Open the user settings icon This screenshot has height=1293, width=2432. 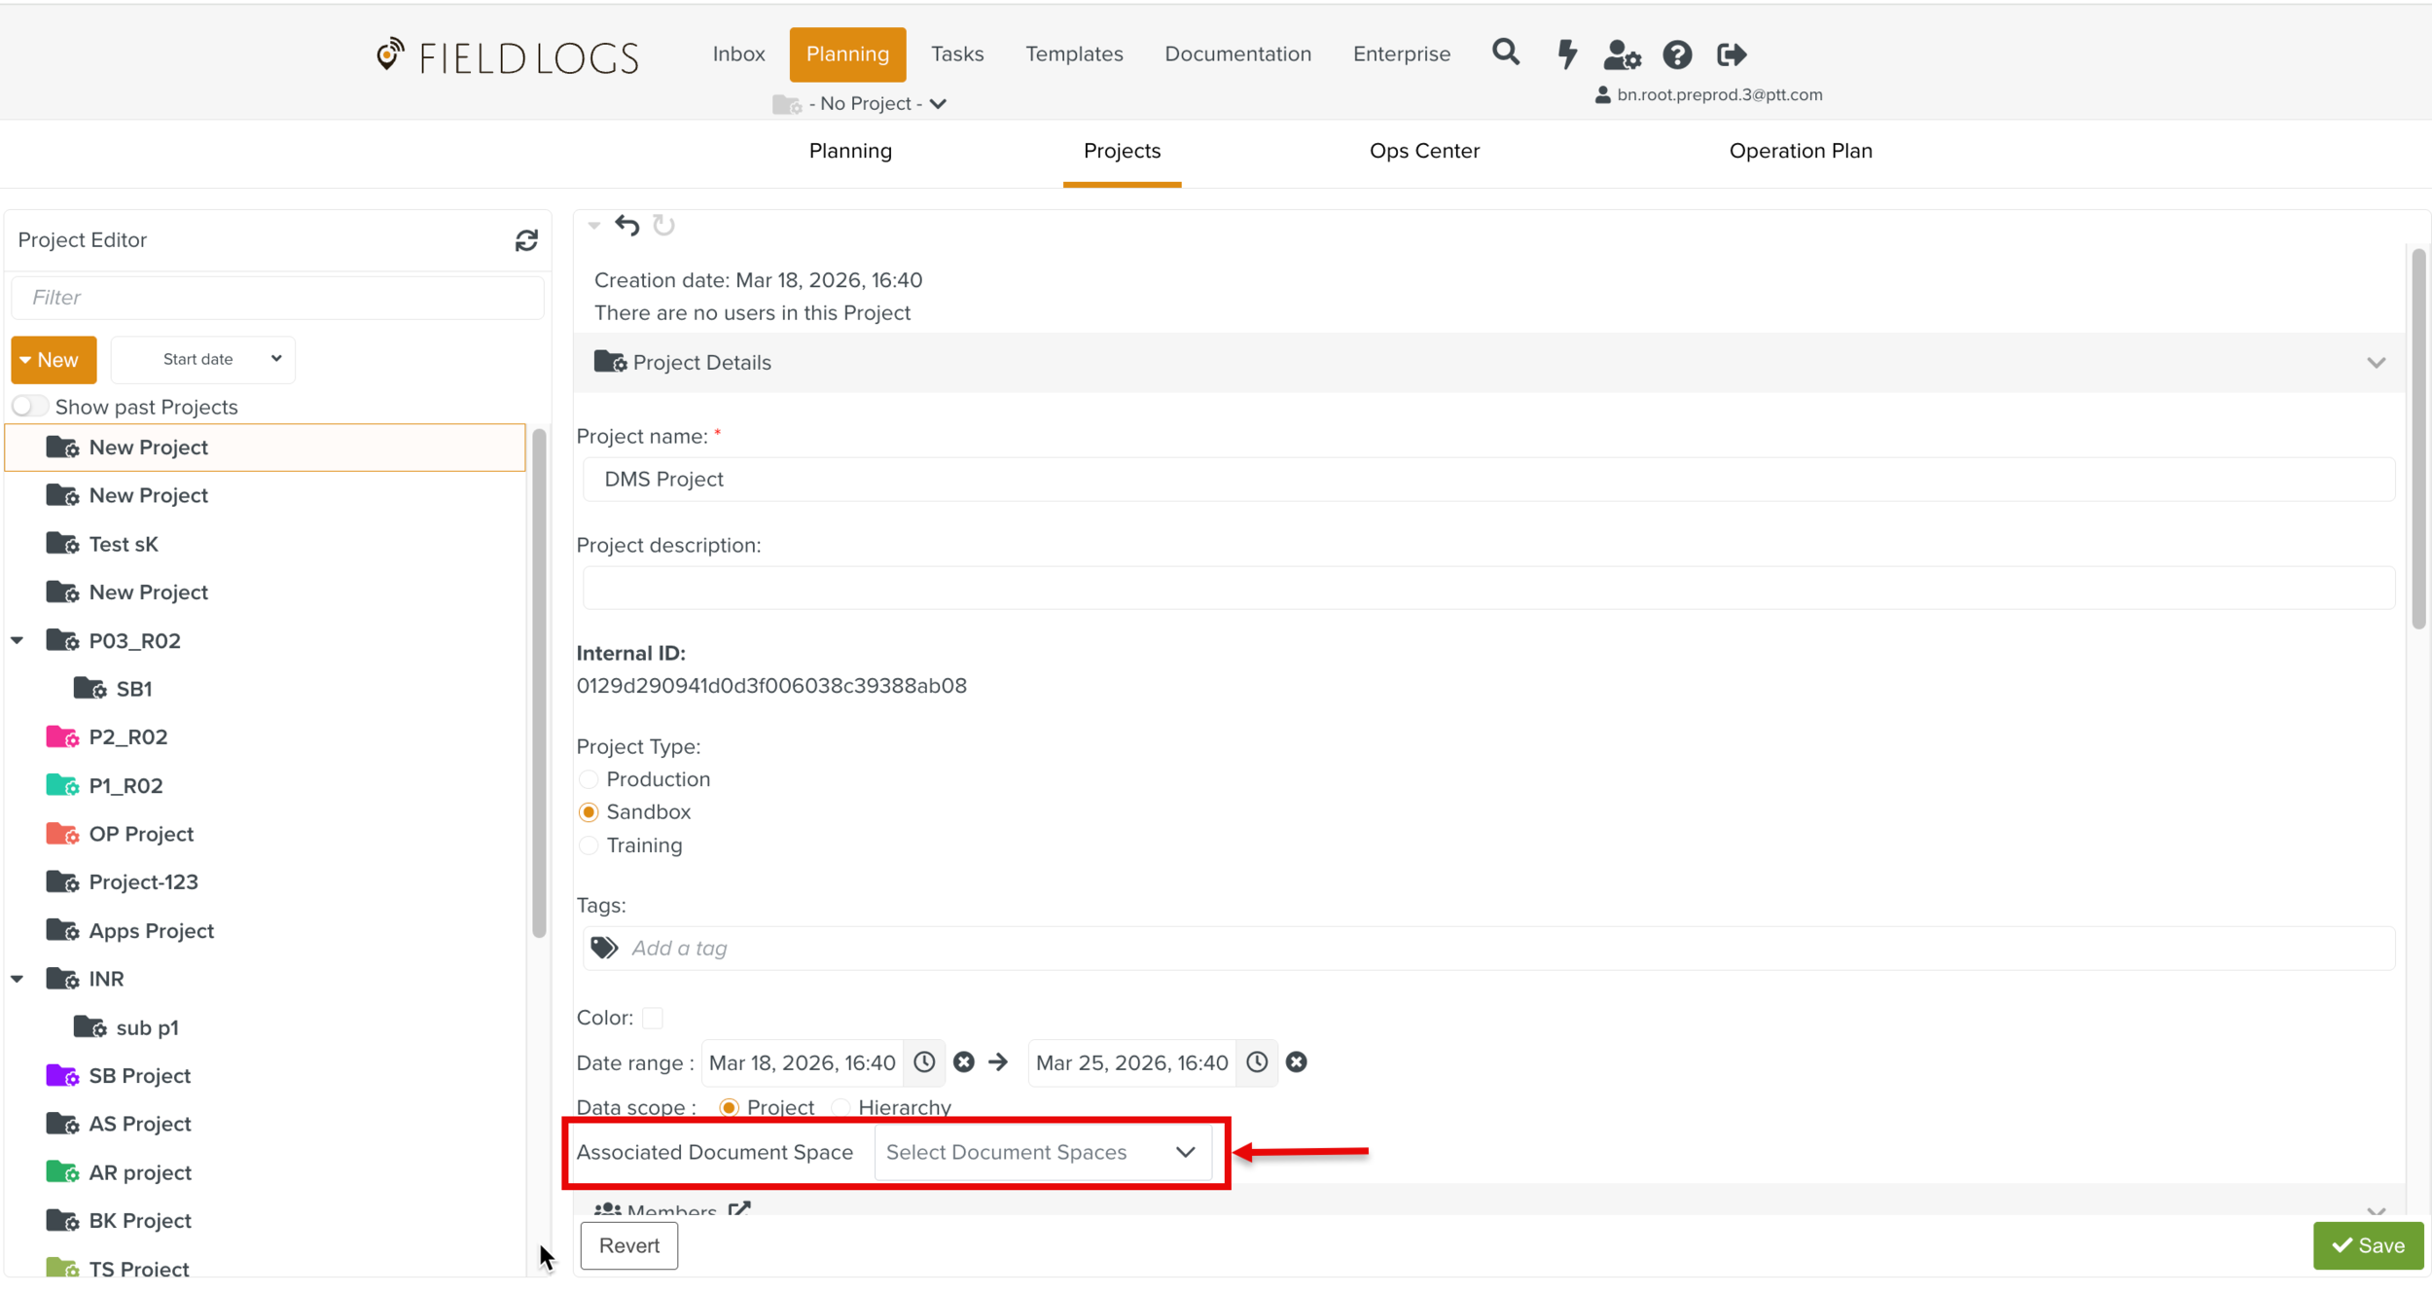tap(1621, 54)
